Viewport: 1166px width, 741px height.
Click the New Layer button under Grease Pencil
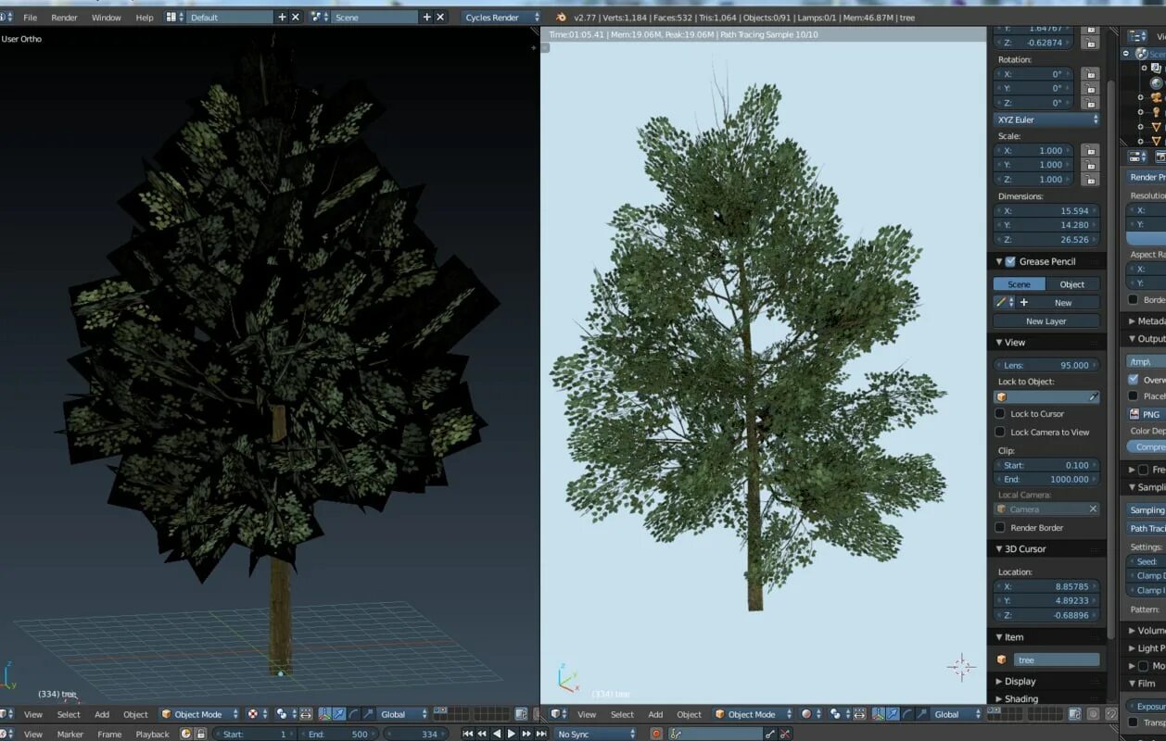click(x=1046, y=320)
